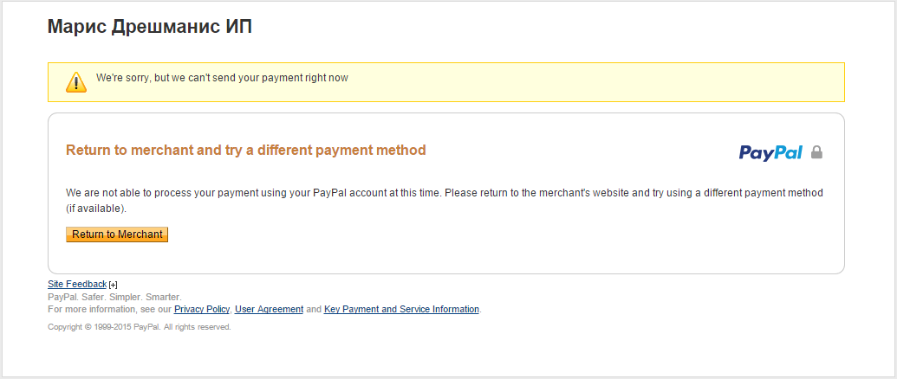Open Key Payment and Service Information
Viewport: 897px width, 379px height.
click(x=401, y=310)
